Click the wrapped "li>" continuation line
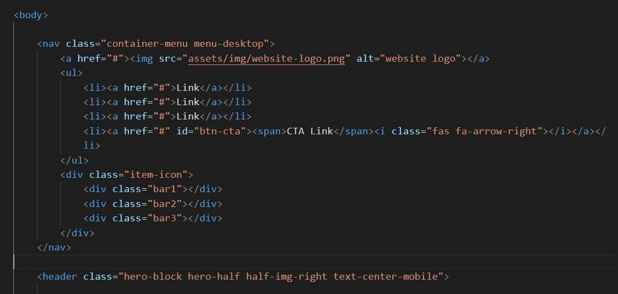618x294 pixels. 92,146
